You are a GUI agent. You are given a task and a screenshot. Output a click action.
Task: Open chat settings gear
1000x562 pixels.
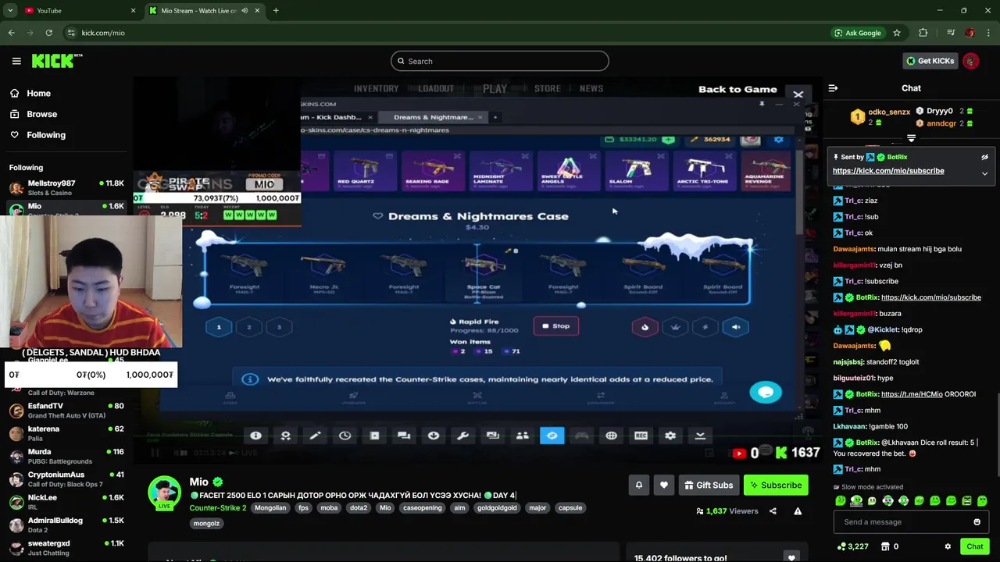click(948, 546)
